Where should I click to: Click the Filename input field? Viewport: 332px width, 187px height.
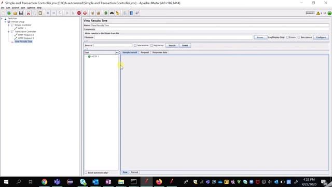point(174,37)
